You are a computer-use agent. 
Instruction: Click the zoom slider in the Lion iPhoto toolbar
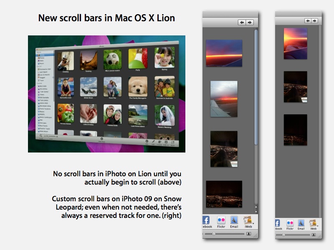51,136
